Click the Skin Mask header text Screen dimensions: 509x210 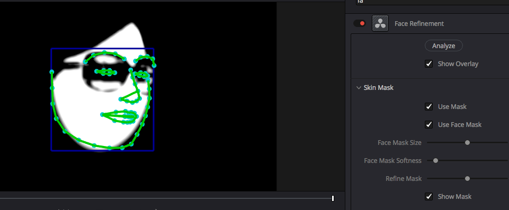379,87
